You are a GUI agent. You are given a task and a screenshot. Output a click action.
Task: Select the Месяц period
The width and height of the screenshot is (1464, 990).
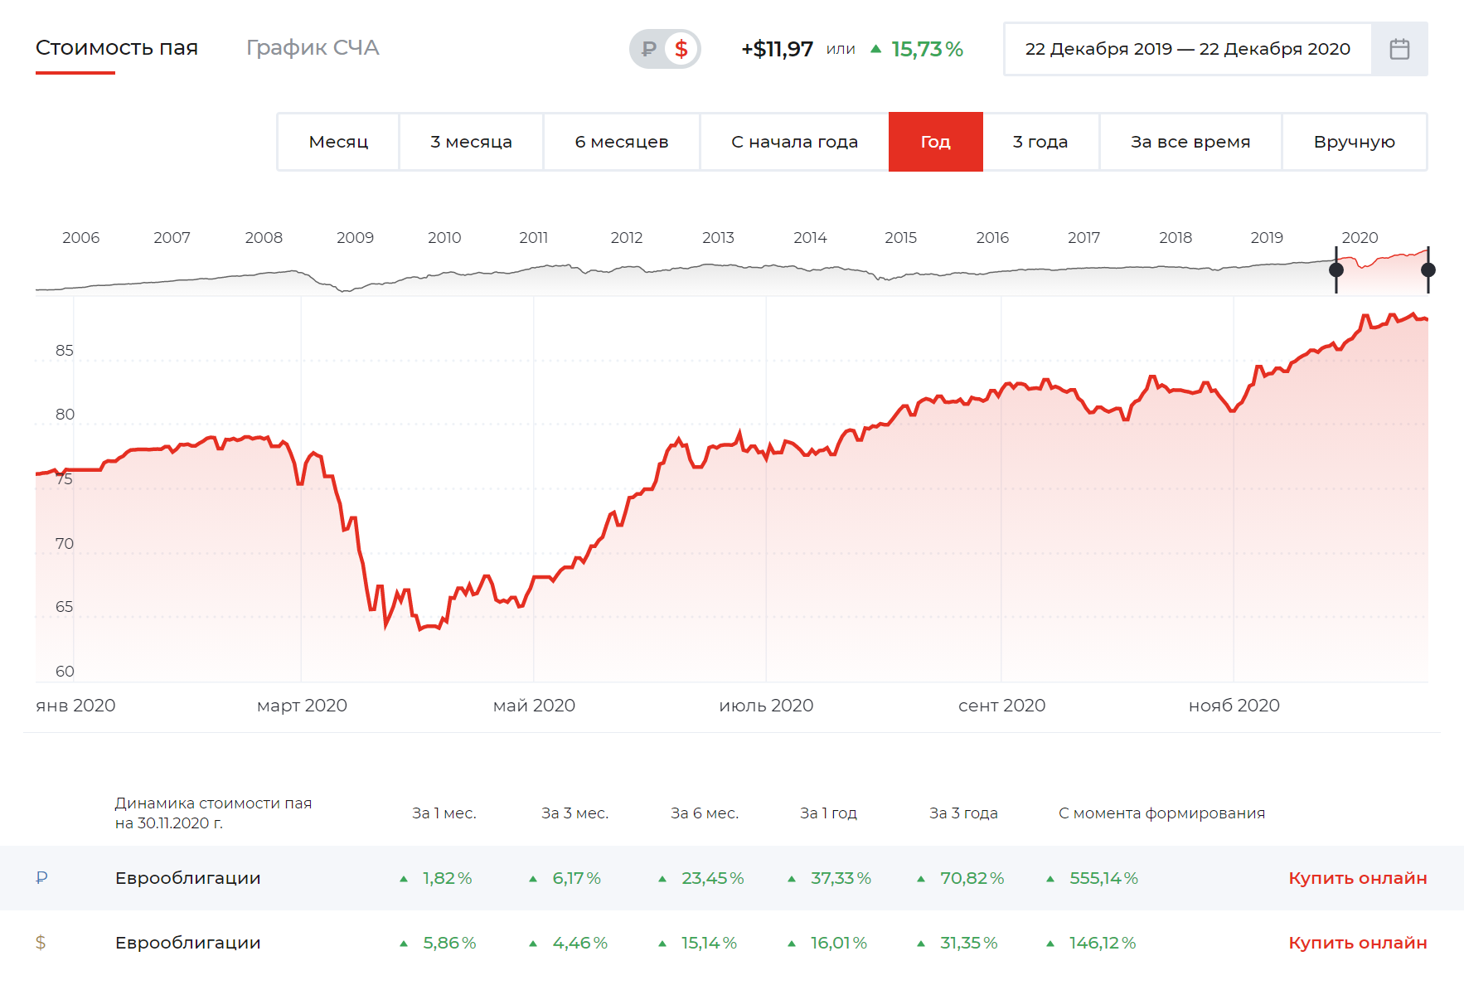338,142
